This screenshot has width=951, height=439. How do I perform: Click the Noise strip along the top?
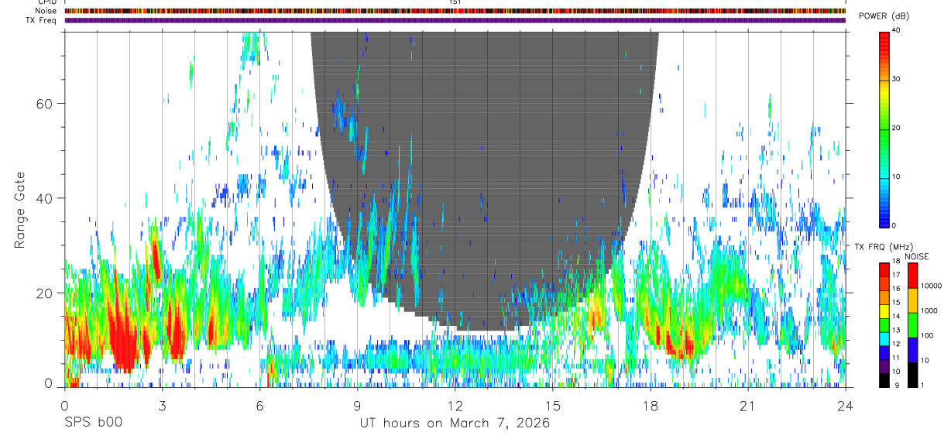455,12
